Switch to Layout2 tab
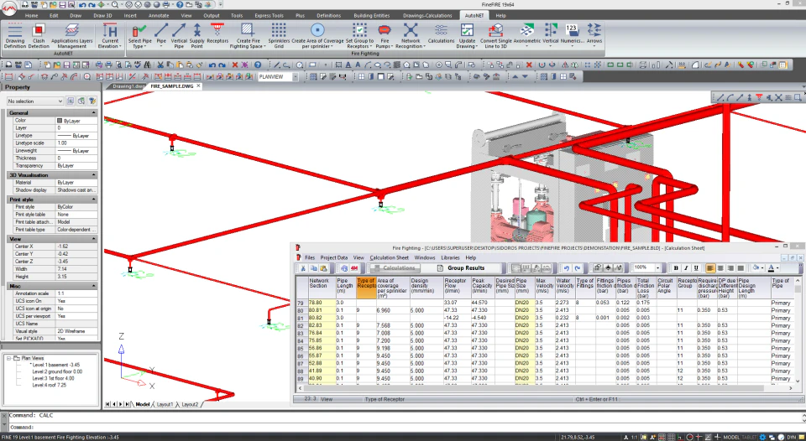The width and height of the screenshot is (806, 441). pyautogui.click(x=189, y=405)
